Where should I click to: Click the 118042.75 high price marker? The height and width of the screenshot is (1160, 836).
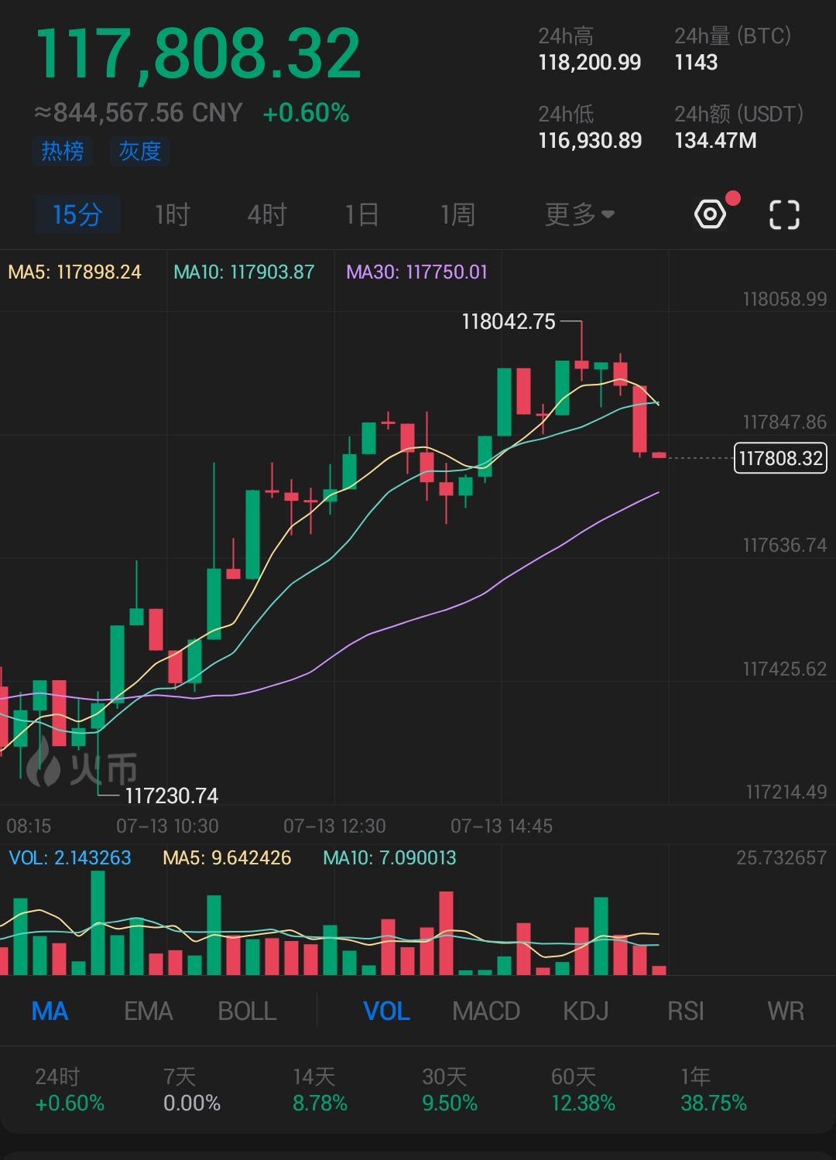[507, 322]
